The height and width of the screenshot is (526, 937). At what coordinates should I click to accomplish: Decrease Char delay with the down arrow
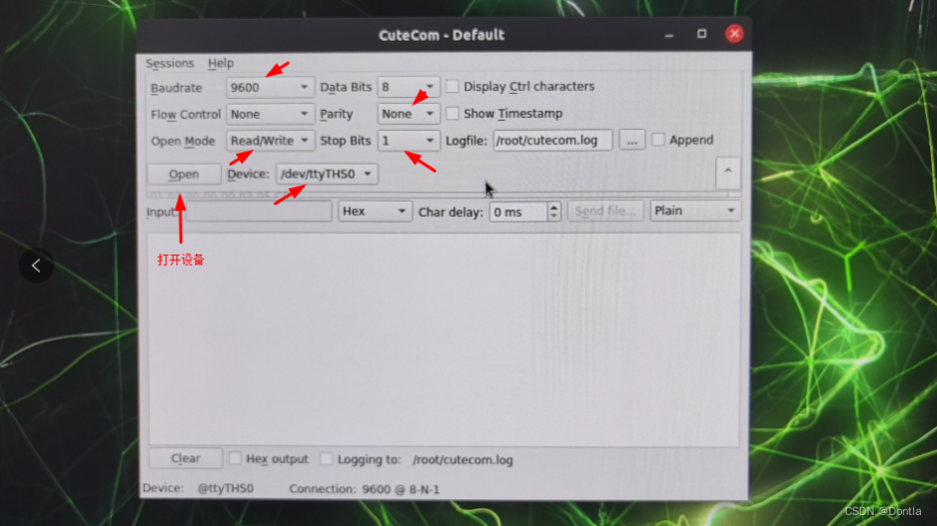(554, 217)
